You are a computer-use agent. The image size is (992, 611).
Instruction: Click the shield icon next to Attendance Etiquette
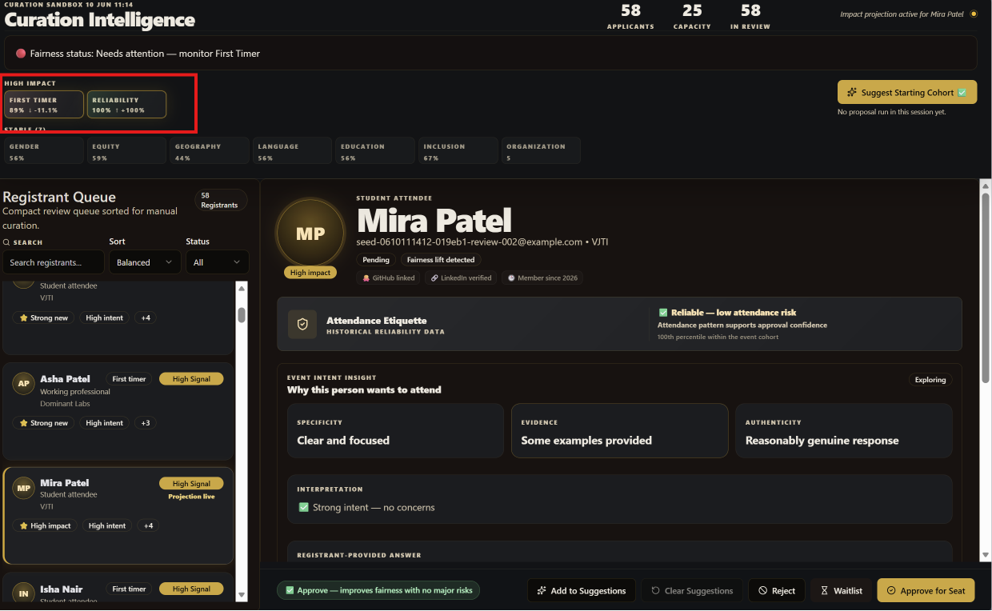[x=302, y=324]
